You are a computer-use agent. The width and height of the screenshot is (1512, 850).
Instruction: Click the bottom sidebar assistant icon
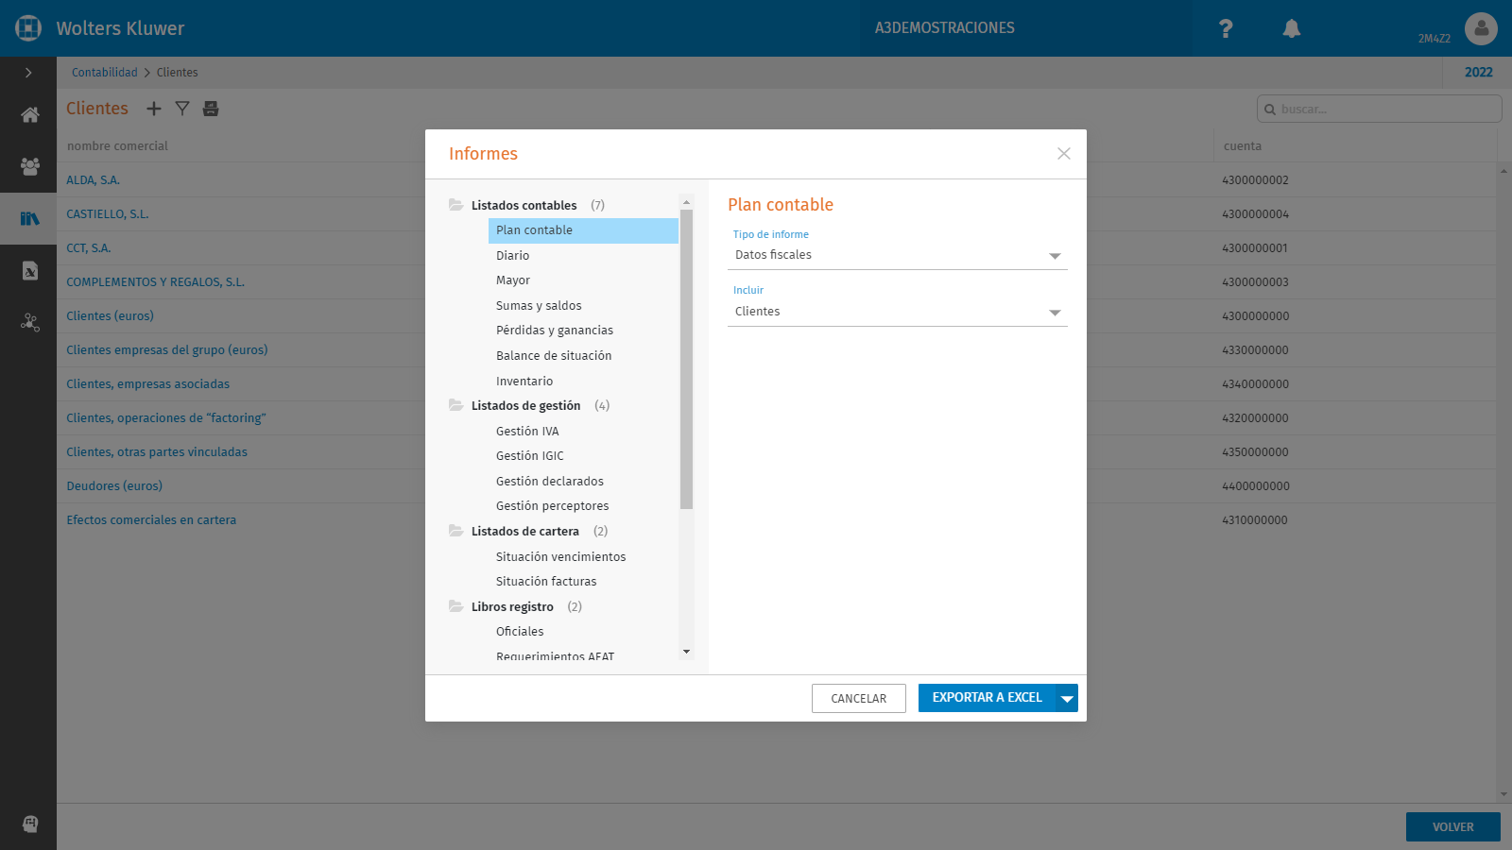pyautogui.click(x=30, y=824)
